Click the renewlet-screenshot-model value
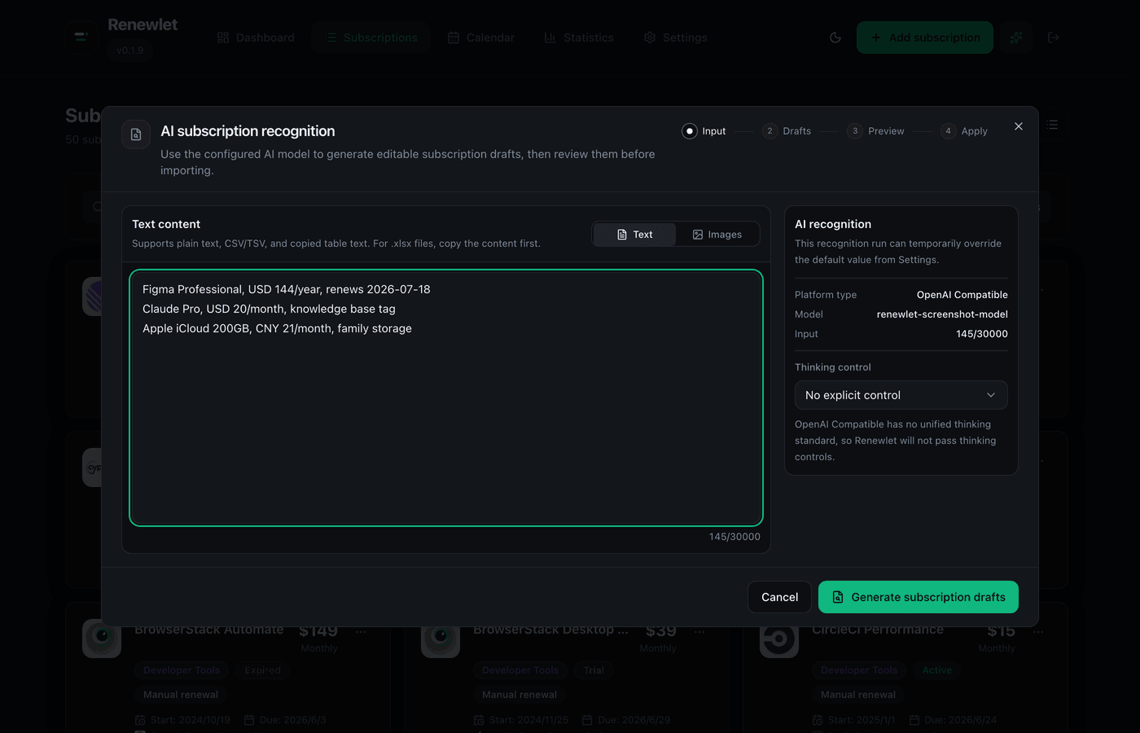This screenshot has width=1140, height=733. coord(942,314)
